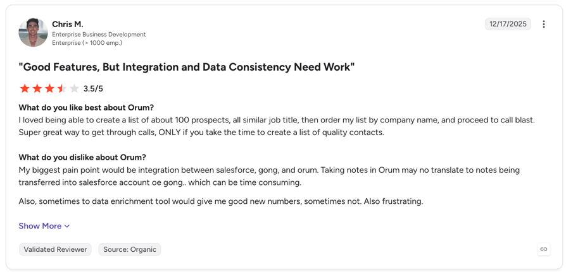Open the reviewer name Chris M.
The height and width of the screenshot is (272, 566).
68,25
